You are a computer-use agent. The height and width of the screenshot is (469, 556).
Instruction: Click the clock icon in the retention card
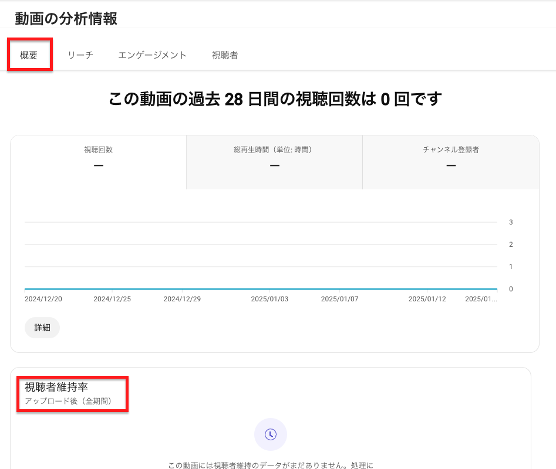(270, 434)
